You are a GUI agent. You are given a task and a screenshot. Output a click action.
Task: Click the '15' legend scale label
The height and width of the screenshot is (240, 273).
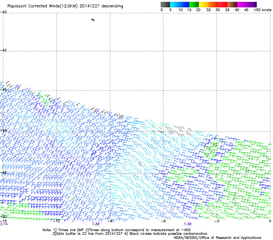coord(189,10)
